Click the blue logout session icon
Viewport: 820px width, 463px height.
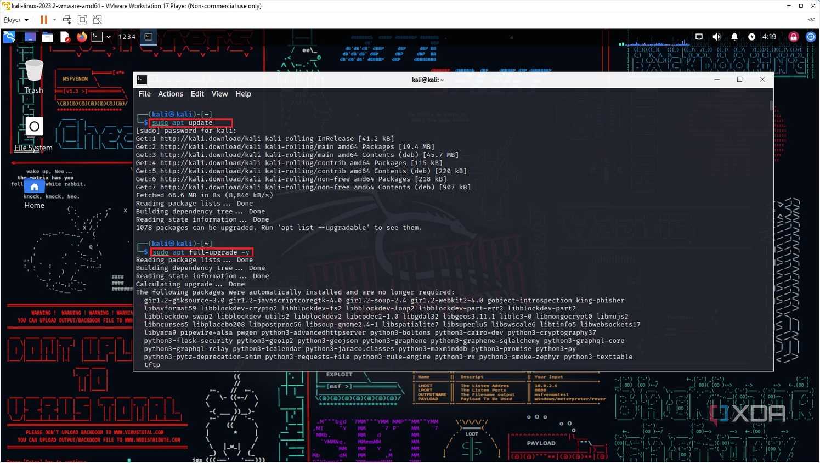[x=811, y=37]
